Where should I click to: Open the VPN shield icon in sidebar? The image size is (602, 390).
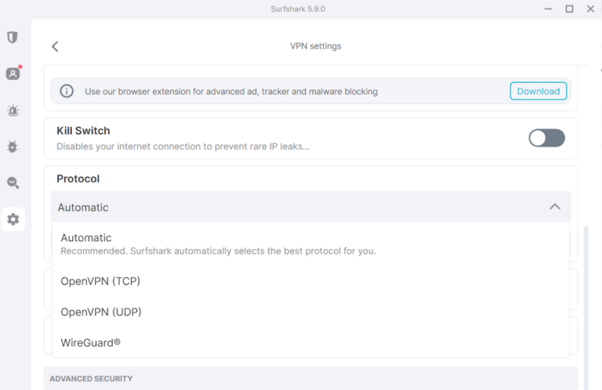pos(13,37)
